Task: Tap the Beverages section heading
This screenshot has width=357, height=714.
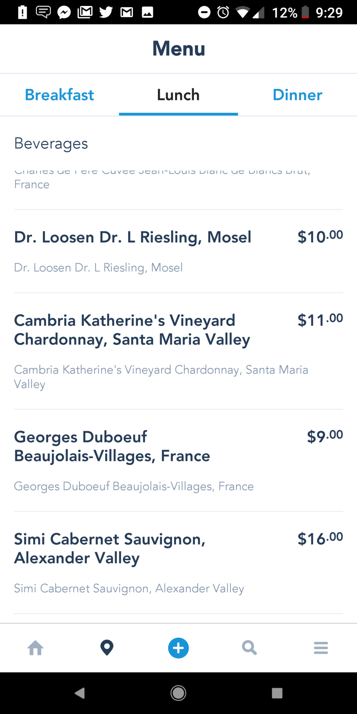Action: click(51, 144)
